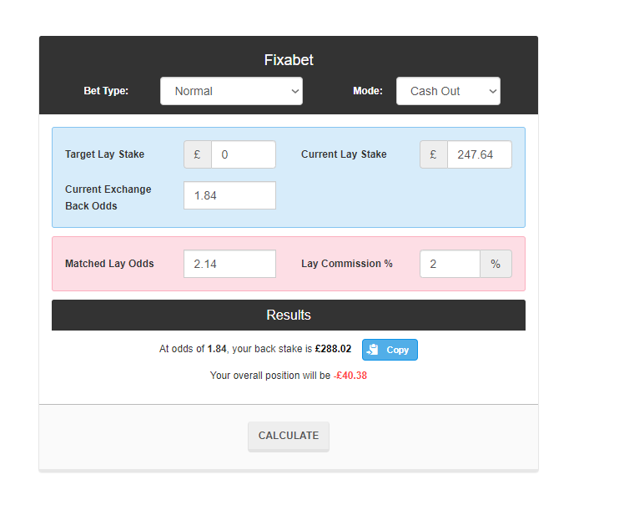This screenshot has height=515, width=619.
Task: Click the % suffix of Lay Commission
Action: tap(496, 264)
